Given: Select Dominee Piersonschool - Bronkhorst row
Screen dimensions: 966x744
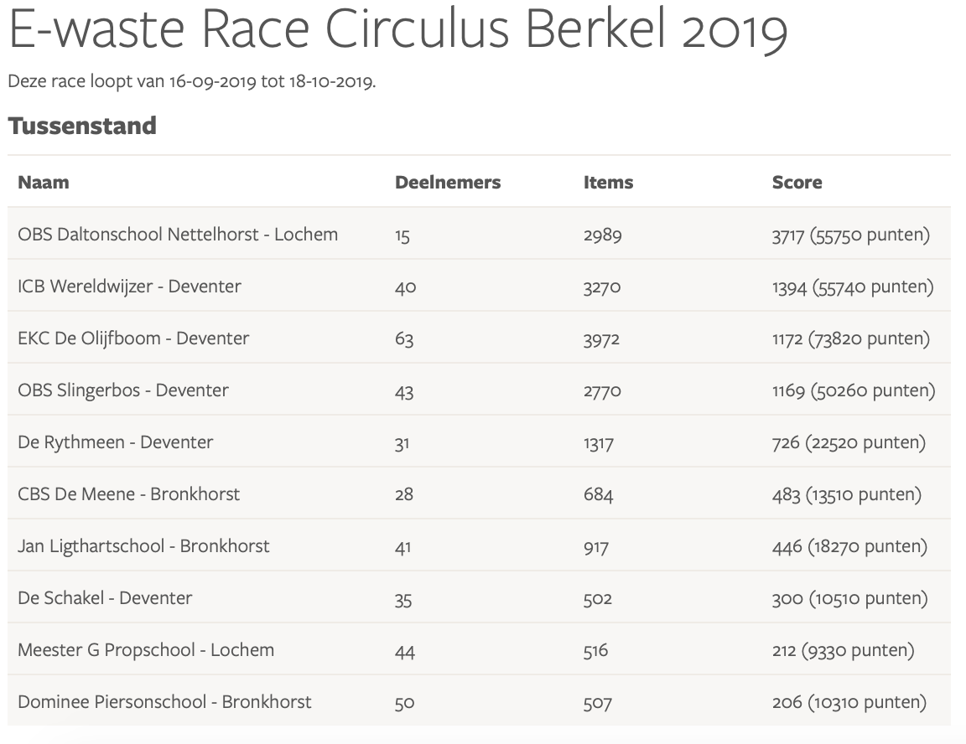Looking at the screenshot, I should 164,702.
